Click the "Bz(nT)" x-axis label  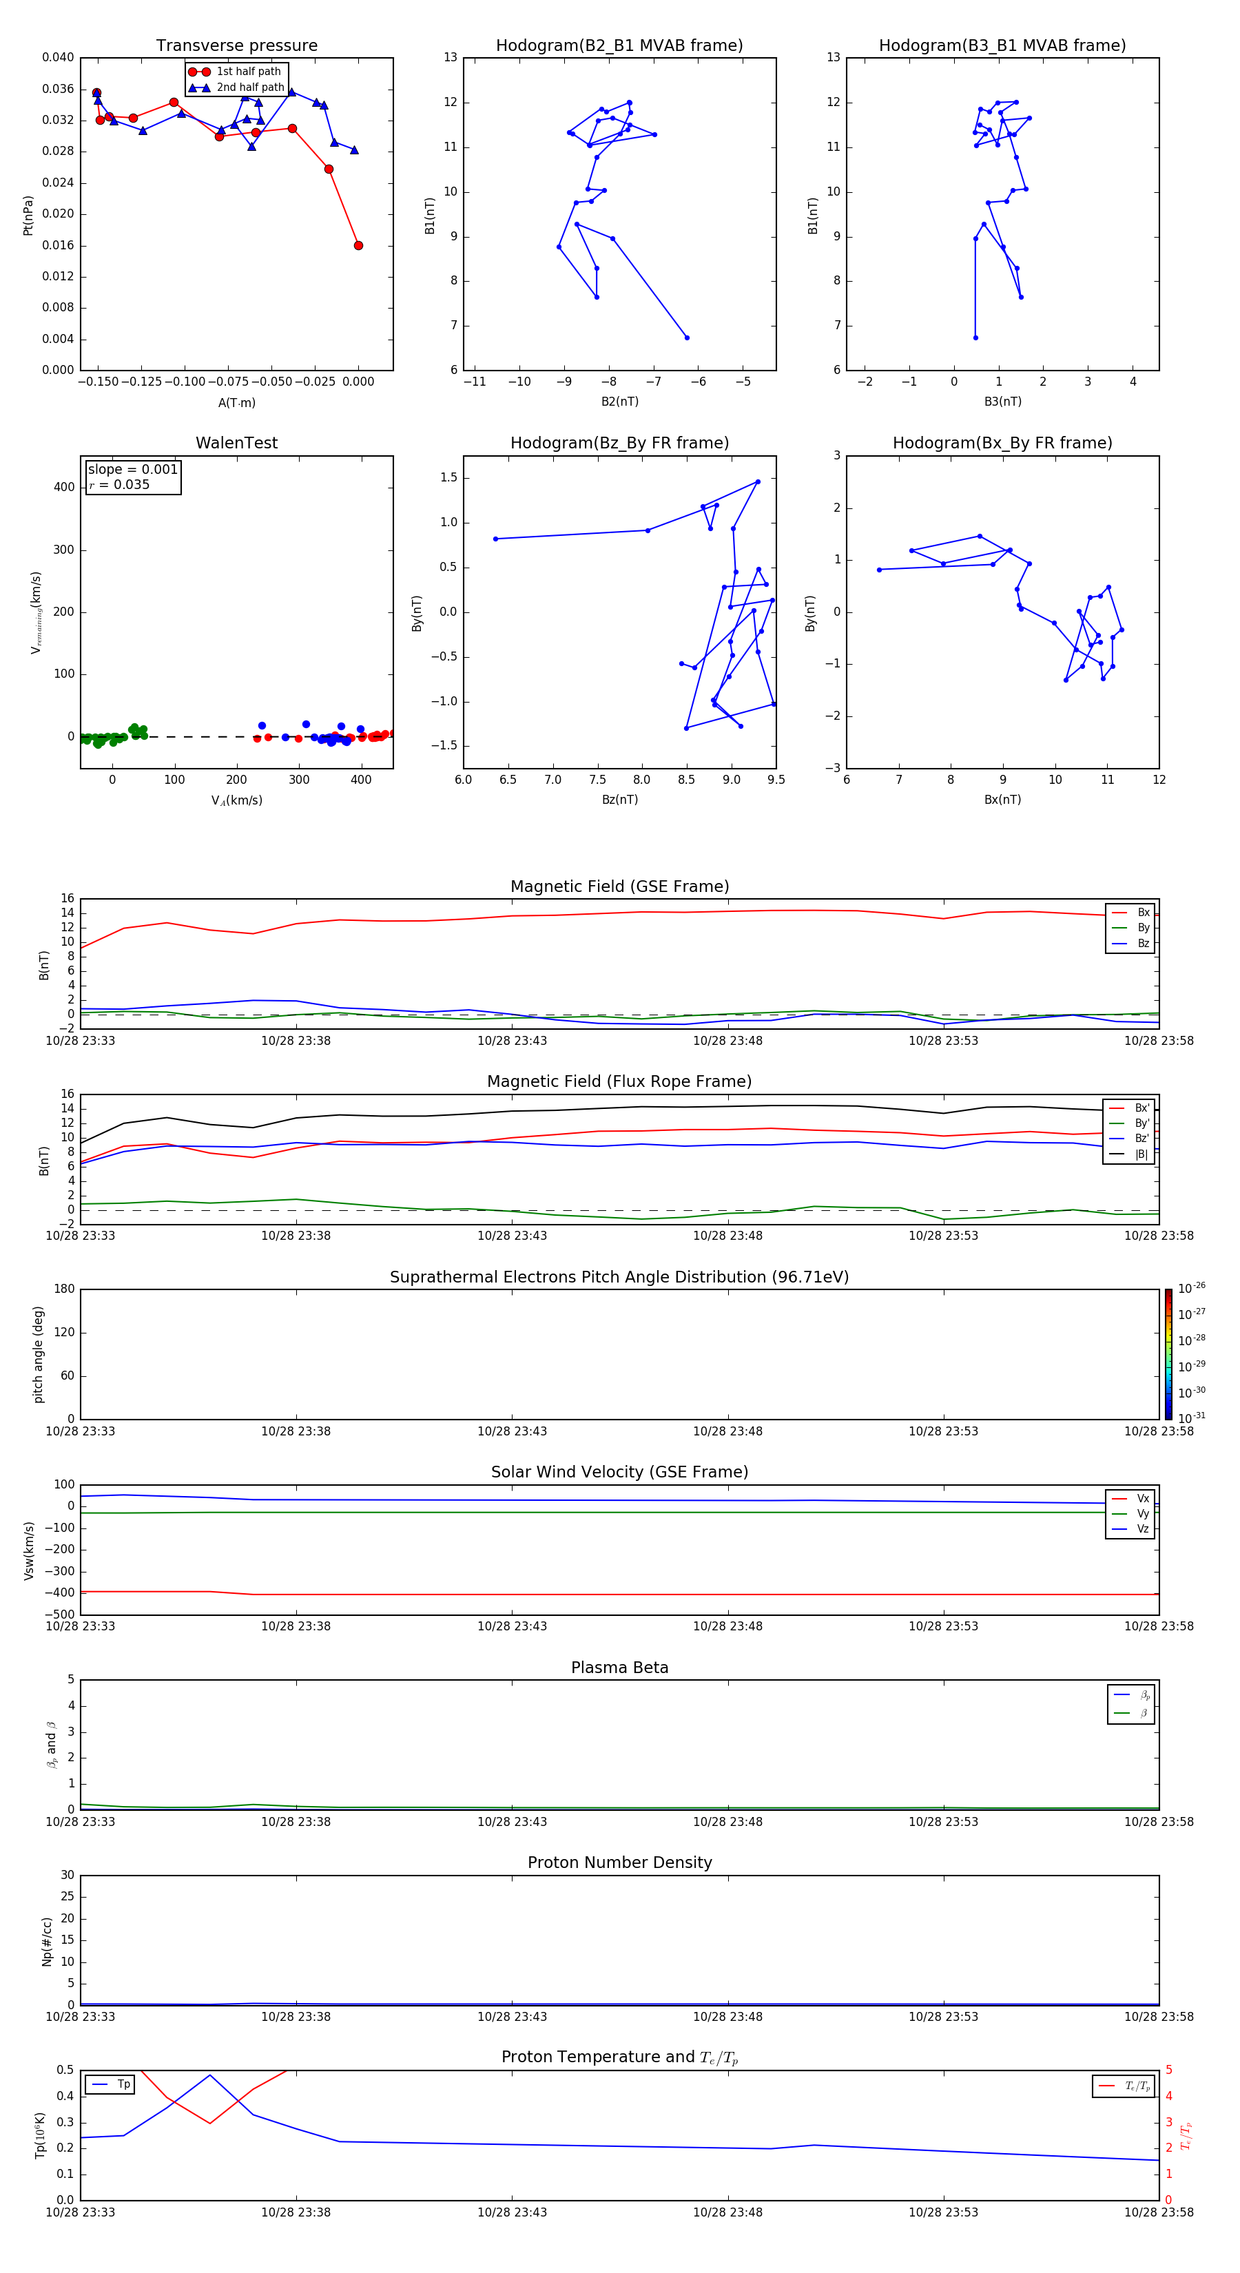click(619, 800)
